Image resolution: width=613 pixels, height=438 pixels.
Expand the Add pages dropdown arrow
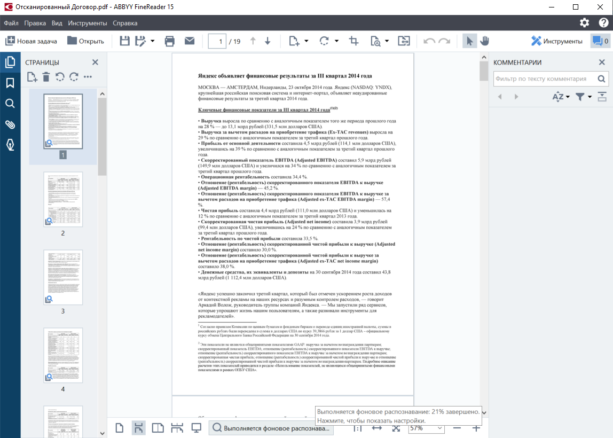[306, 41]
